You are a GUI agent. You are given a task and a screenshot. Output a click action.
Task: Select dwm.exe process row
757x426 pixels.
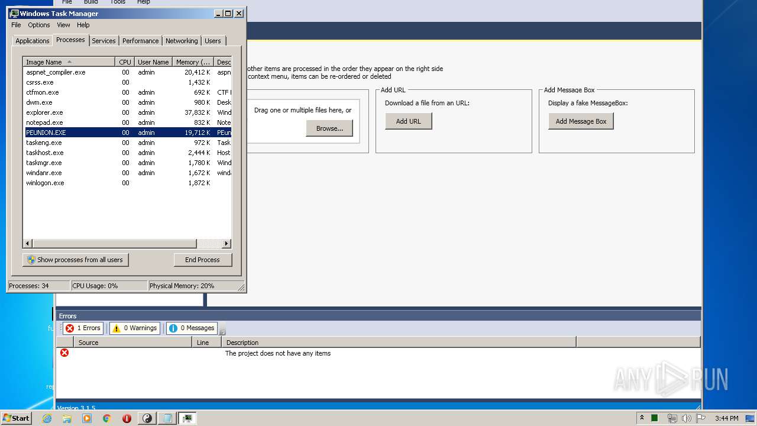[127, 102]
